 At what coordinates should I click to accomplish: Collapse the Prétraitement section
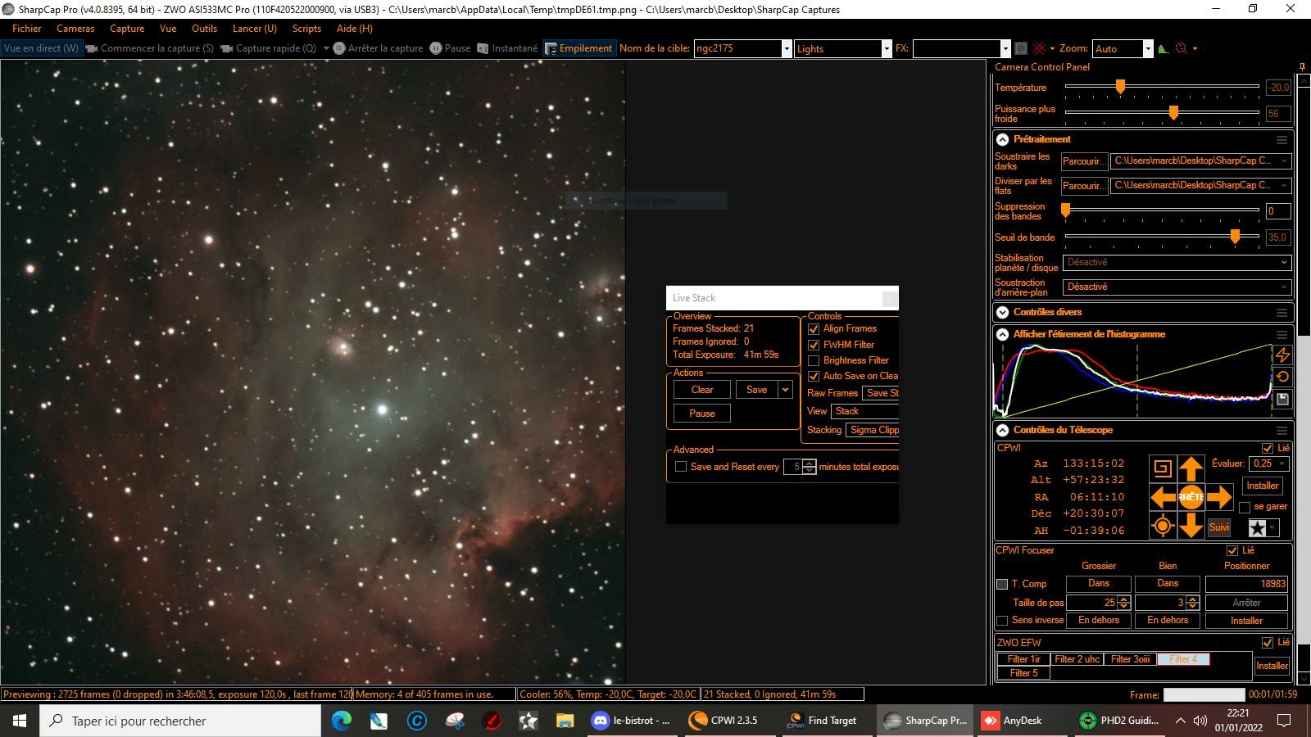(x=1002, y=140)
